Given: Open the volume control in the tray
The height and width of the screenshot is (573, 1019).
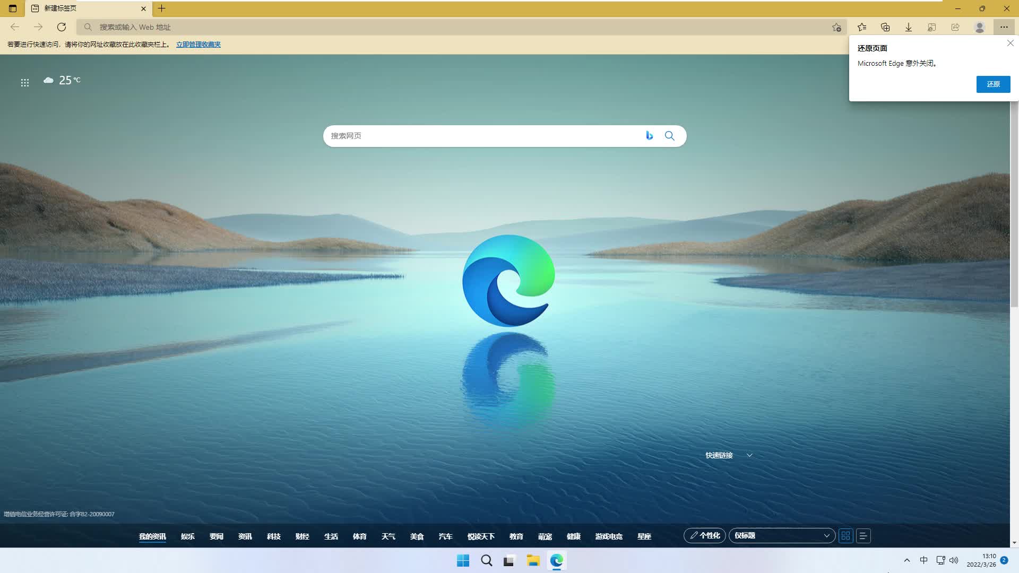Looking at the screenshot, I should tap(954, 560).
